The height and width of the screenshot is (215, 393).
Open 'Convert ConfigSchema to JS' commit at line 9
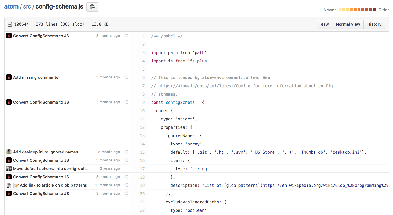41,102
